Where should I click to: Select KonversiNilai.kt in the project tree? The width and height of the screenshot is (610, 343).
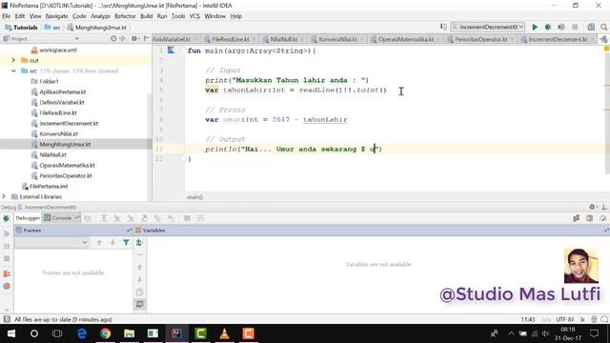coord(58,133)
